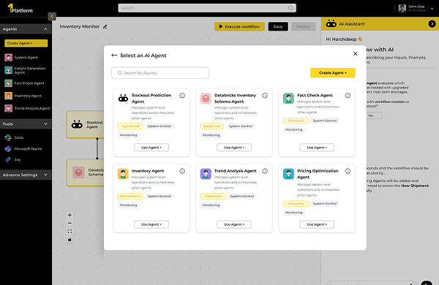Click the Databricks Inventory Schema Agent icon

pyautogui.click(x=206, y=99)
